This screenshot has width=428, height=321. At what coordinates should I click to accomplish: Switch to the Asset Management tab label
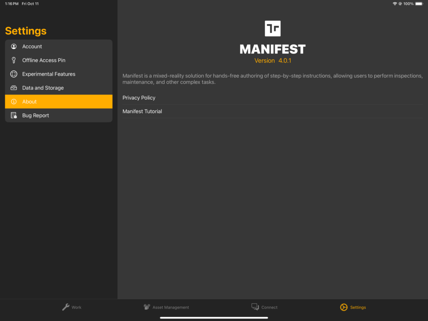click(x=171, y=307)
